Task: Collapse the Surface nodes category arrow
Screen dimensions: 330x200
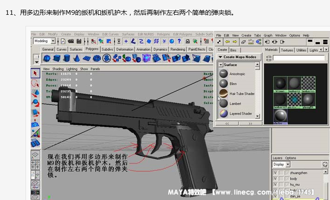Action: click(x=220, y=65)
